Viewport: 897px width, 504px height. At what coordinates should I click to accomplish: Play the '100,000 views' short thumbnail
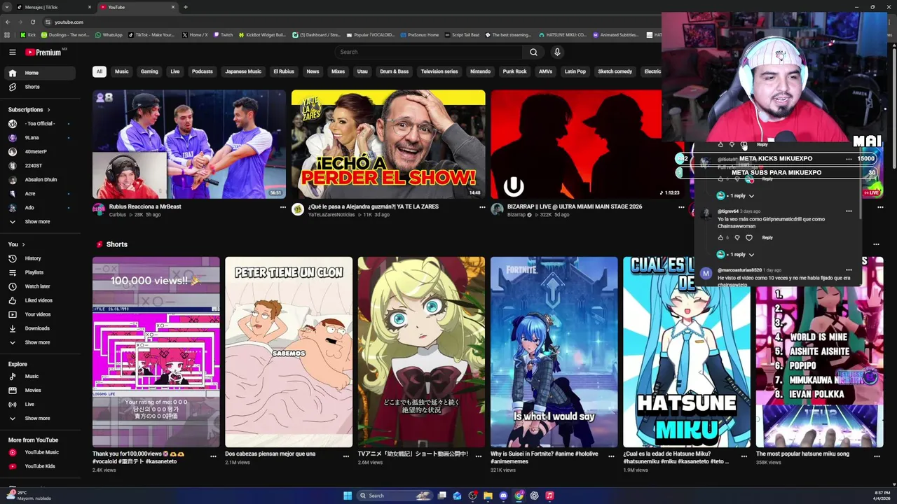(156, 352)
